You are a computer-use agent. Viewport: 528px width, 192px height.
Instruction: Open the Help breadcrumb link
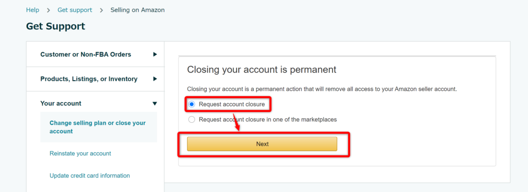pyautogui.click(x=32, y=10)
